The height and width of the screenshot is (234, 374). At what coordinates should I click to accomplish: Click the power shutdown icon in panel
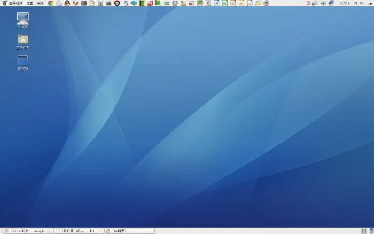pos(266,3)
